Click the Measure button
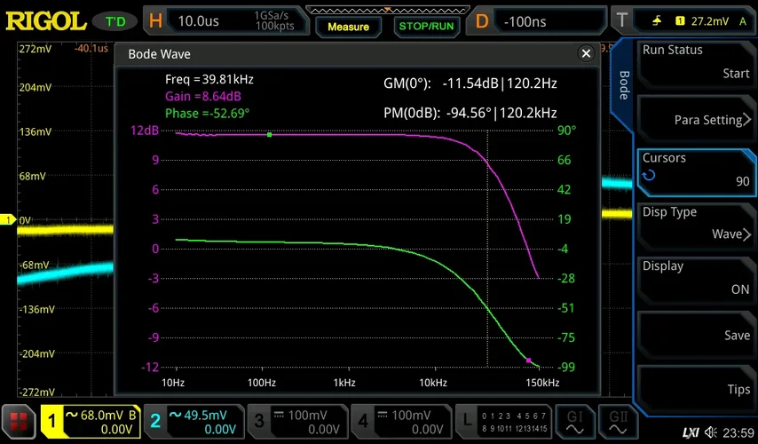Image resolution: width=758 pixels, height=444 pixels. pyautogui.click(x=348, y=27)
